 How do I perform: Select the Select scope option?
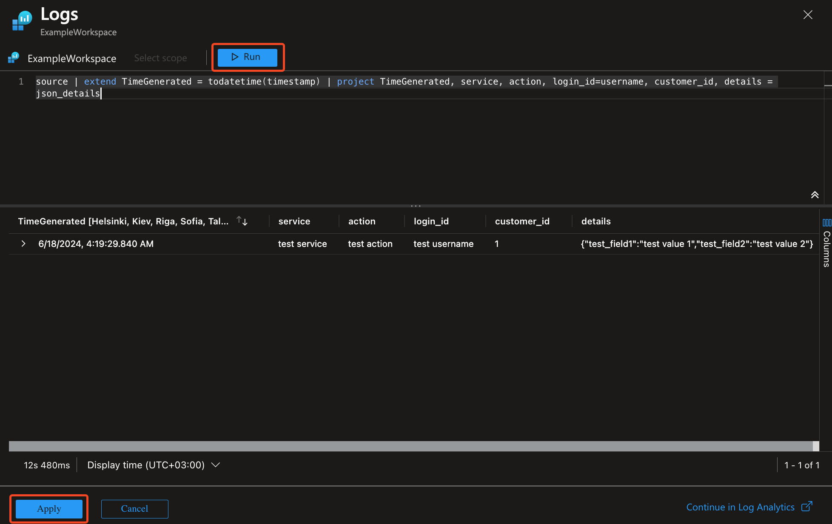tap(160, 57)
